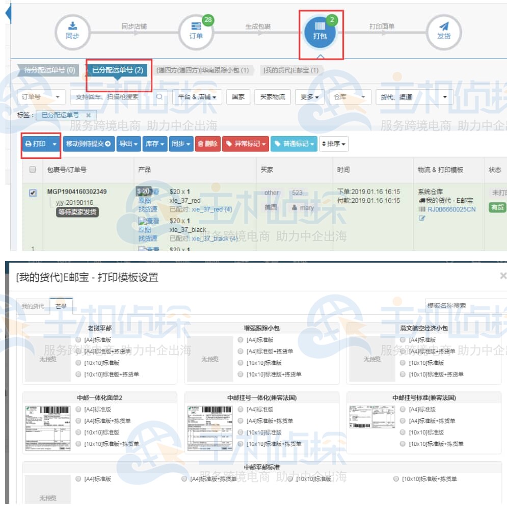
Task: Check the select-all checkbox in table header
Action: [x=32, y=170]
